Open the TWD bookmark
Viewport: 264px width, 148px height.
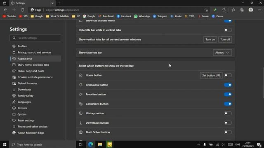[x=190, y=16]
